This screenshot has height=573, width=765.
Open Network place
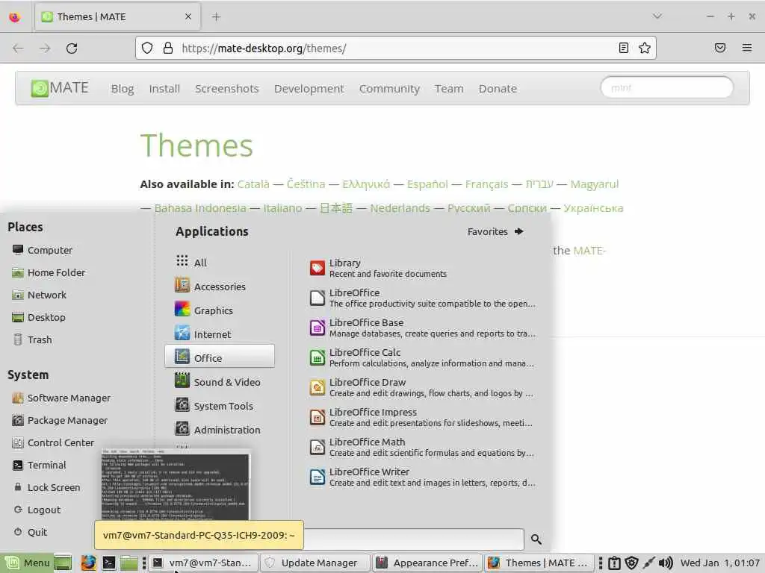(x=40, y=295)
